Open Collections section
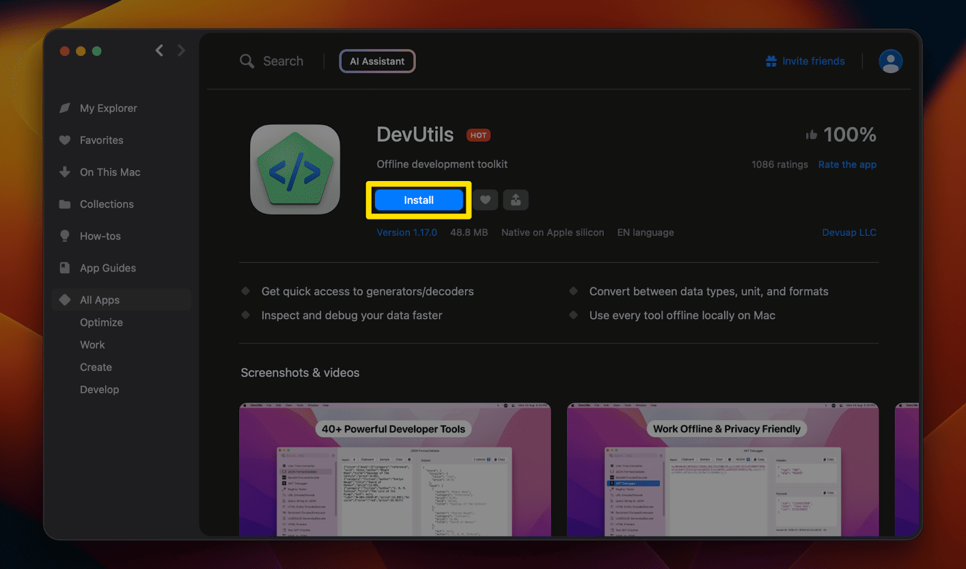The width and height of the screenshot is (966, 569). [107, 204]
